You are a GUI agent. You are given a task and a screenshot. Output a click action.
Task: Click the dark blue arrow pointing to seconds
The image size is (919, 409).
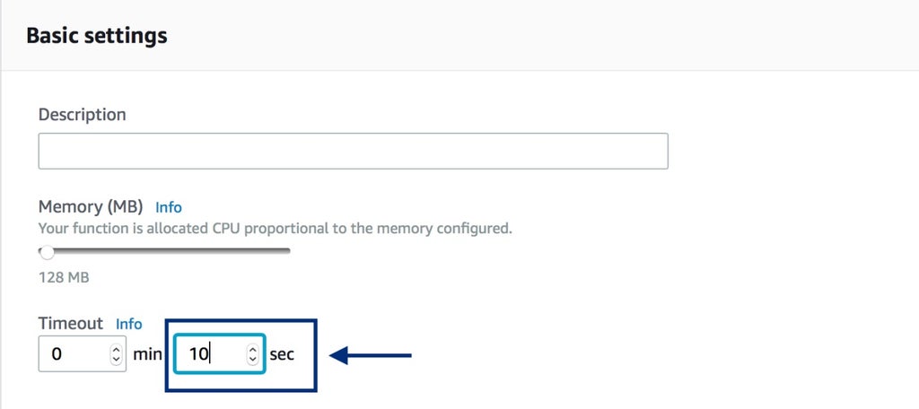tap(371, 356)
